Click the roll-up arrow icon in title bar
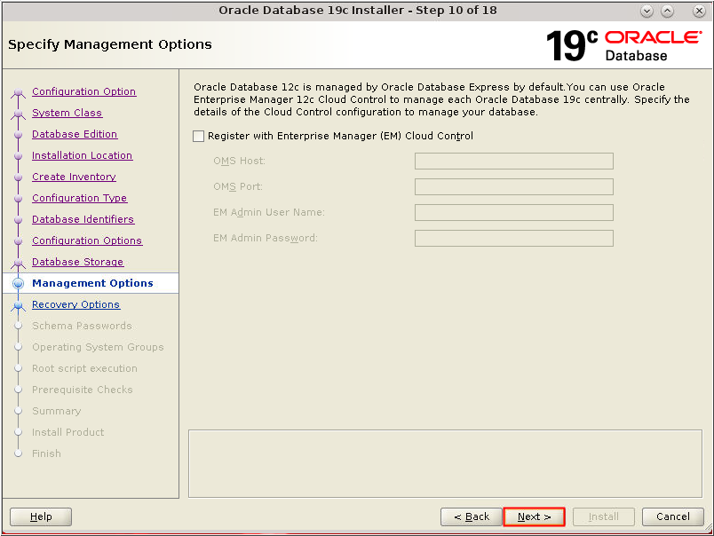714x536 pixels. [667, 11]
